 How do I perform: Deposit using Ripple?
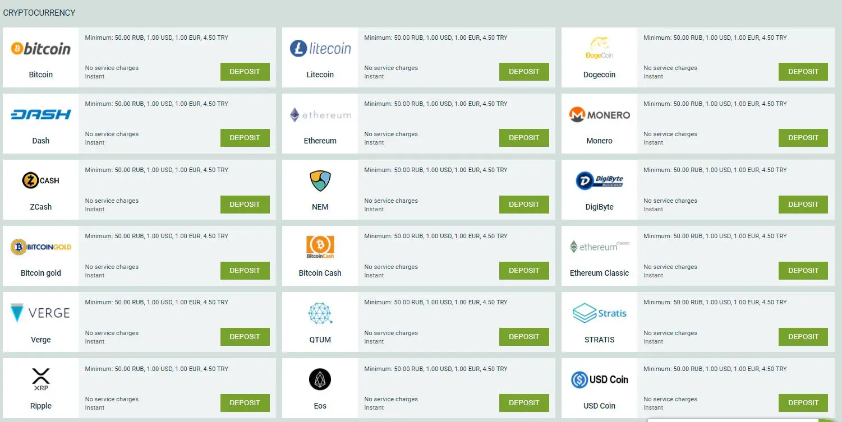[x=245, y=403]
